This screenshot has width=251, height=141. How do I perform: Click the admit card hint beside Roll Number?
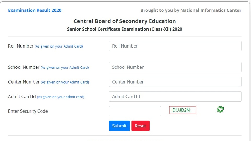(x=59, y=46)
